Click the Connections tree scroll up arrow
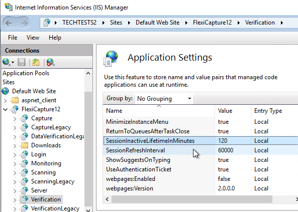The image size is (298, 212). click(88, 73)
